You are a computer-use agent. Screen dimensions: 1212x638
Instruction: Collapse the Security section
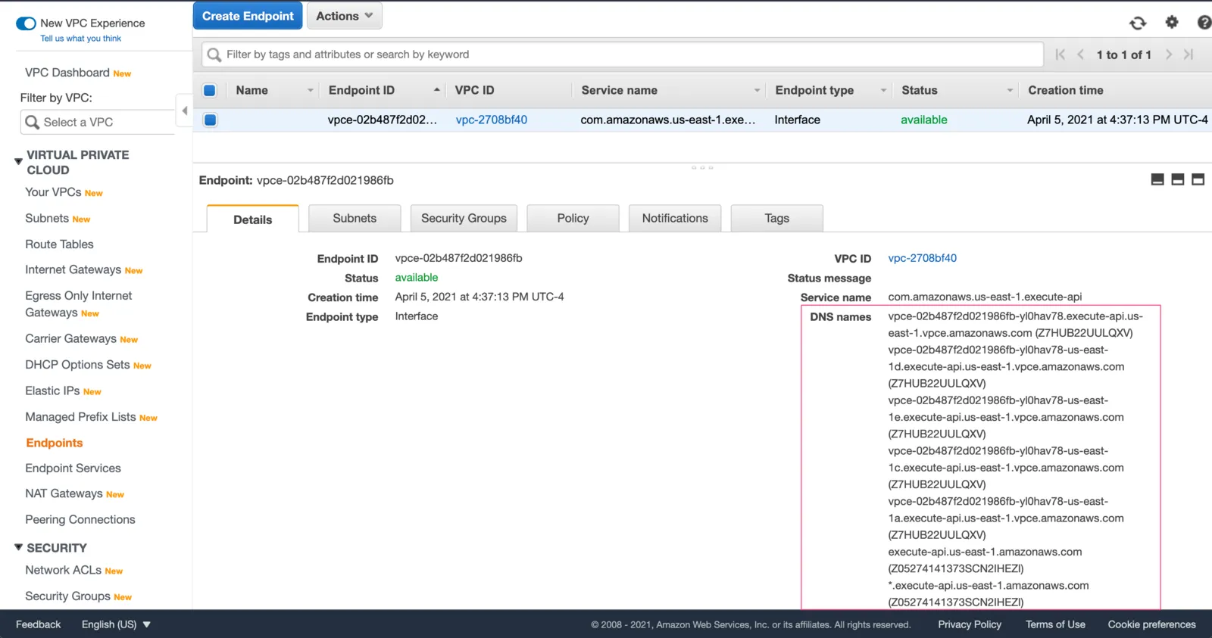[18, 547]
